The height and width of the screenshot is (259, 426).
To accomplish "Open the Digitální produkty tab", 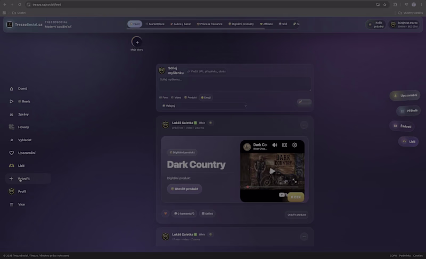I will [241, 24].
